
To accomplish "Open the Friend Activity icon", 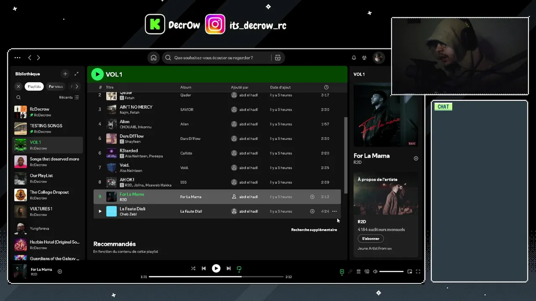I will [x=364, y=58].
